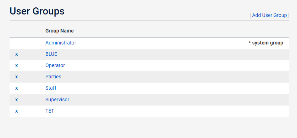Viewport: 297px width, 138px height.
Task: Open the BLUE group details
Action: 51,54
